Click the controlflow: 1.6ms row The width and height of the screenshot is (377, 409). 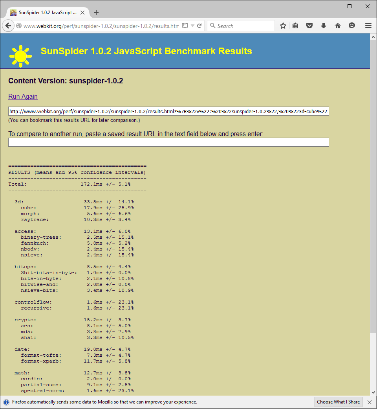74,302
